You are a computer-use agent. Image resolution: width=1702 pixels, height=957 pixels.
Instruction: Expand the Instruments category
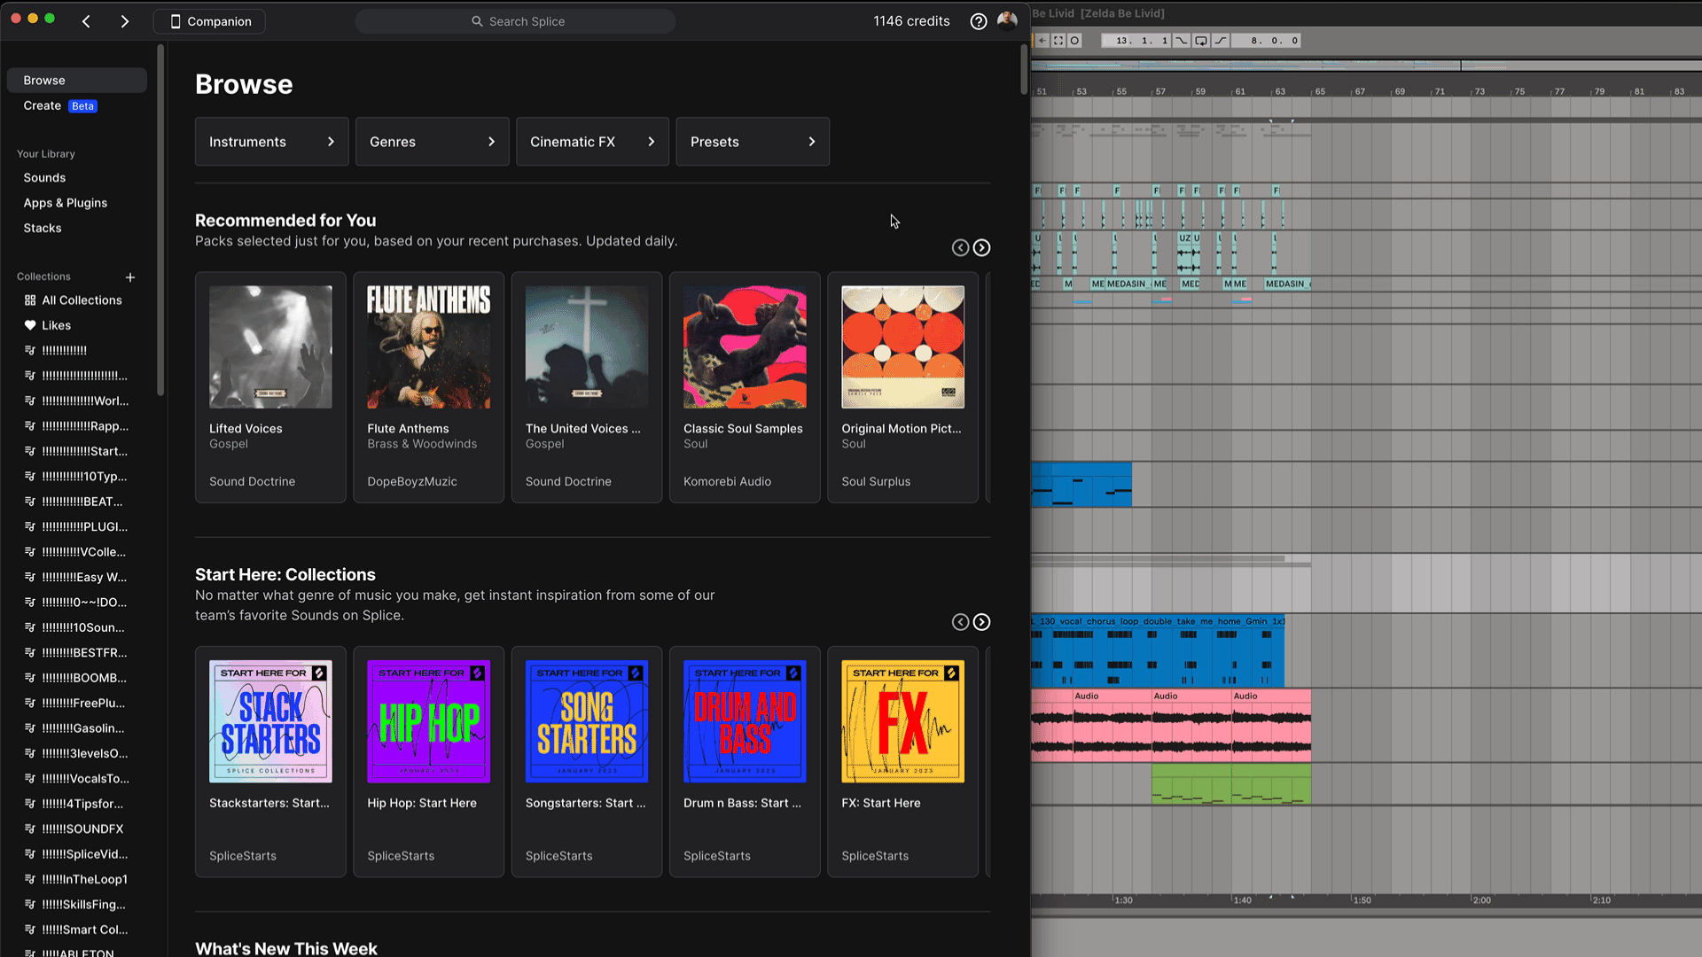[x=272, y=142]
